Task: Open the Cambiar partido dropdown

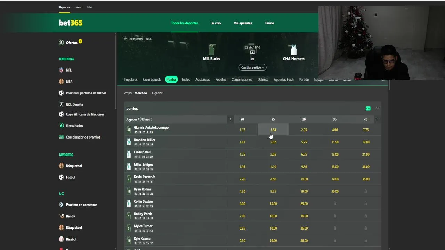Action: point(252,68)
